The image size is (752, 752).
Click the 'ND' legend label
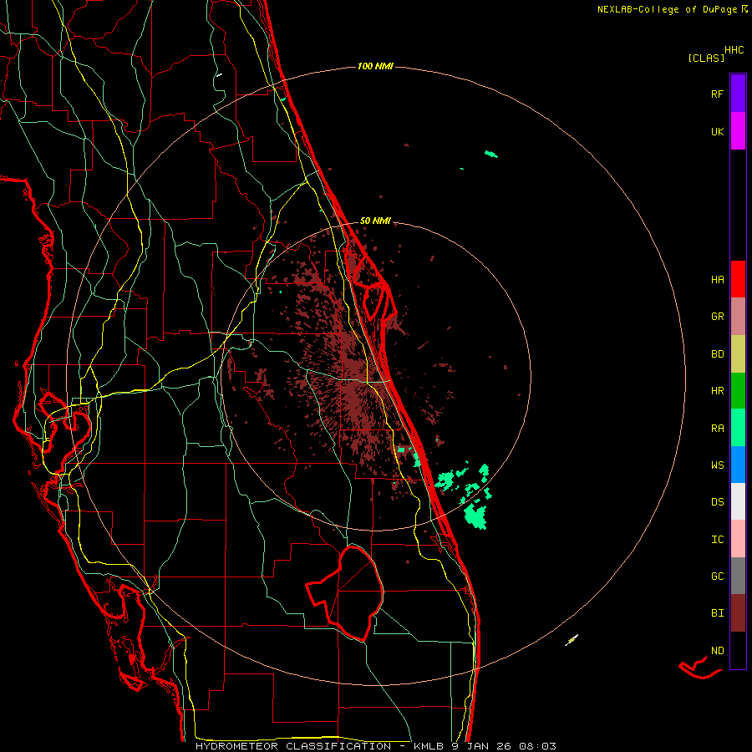click(717, 651)
